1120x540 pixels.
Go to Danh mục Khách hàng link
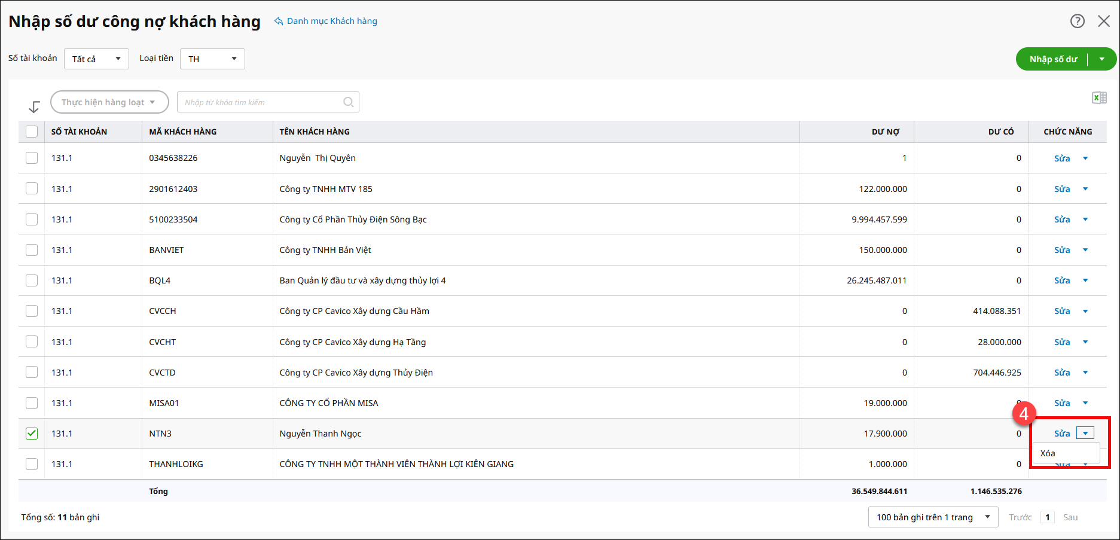tap(331, 21)
